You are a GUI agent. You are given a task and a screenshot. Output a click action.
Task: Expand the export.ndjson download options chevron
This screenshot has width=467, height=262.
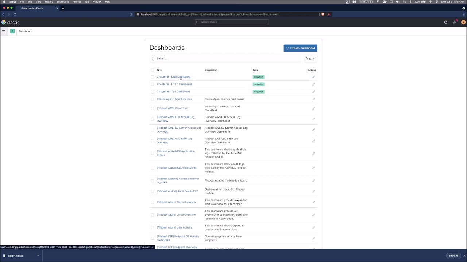(x=38, y=255)
